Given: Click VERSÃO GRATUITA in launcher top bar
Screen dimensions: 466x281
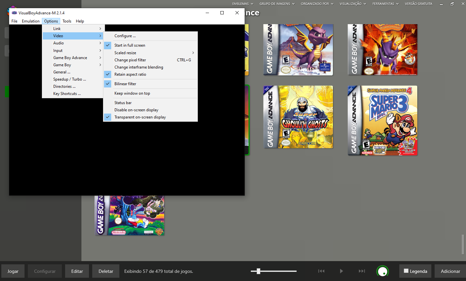Looking at the screenshot, I should [x=419, y=4].
